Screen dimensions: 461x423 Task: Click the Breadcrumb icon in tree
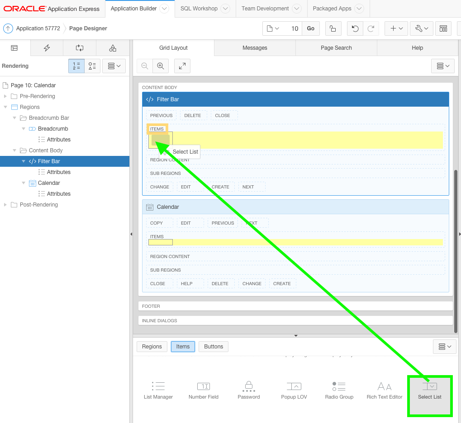[32, 129]
